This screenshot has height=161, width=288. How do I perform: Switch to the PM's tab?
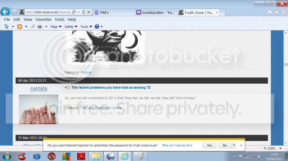(114, 13)
